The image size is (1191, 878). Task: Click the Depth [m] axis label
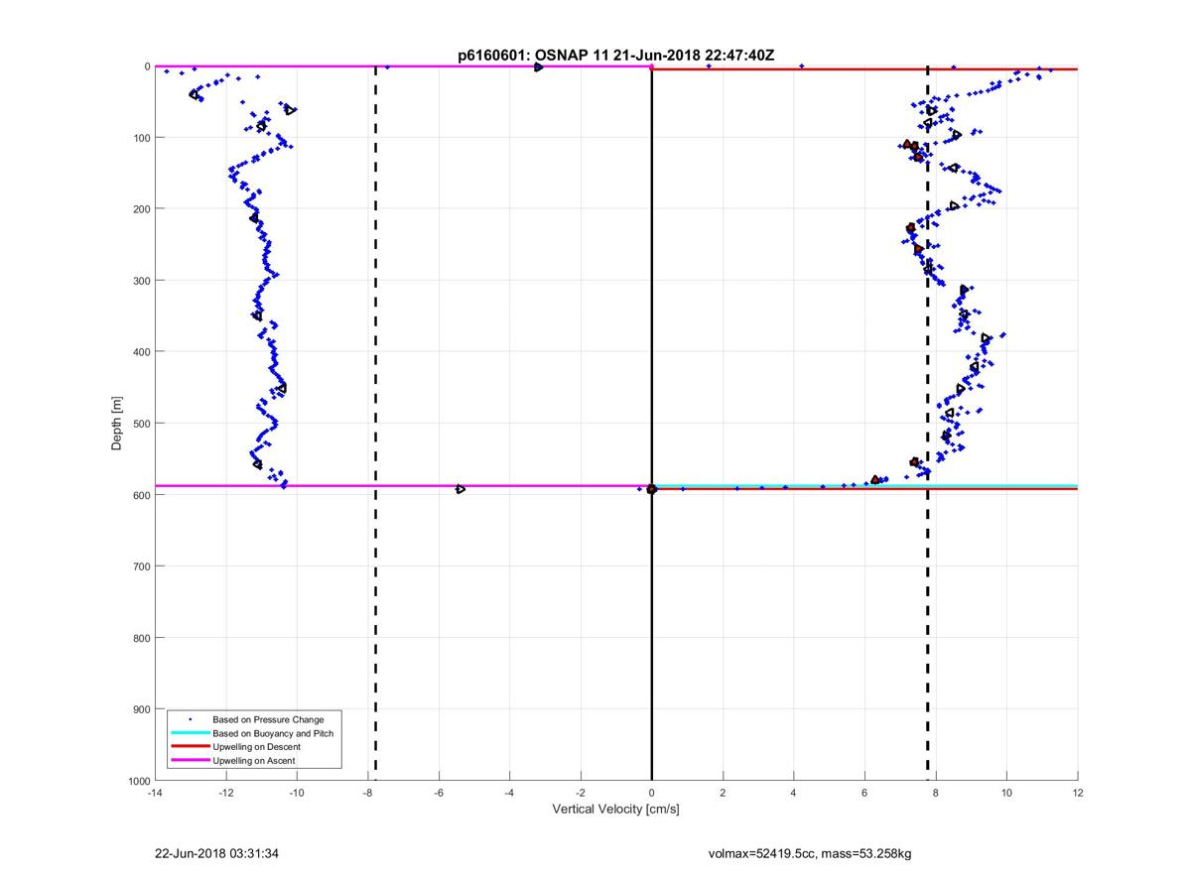(117, 424)
